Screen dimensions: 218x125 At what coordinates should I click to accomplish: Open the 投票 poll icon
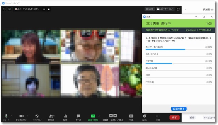65,116
